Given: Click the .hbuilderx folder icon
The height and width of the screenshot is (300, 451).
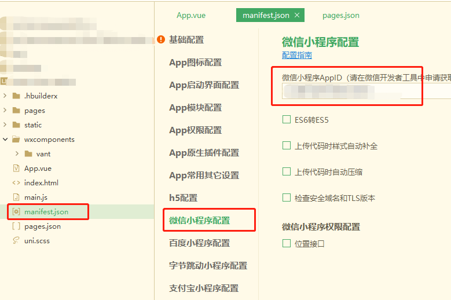Looking at the screenshot, I should pos(16,96).
